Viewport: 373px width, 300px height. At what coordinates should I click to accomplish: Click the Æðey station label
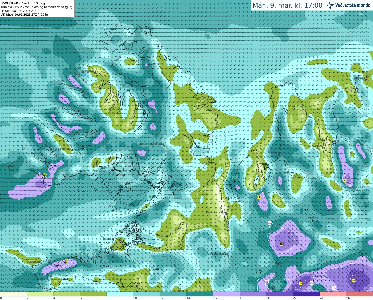pos(128,83)
